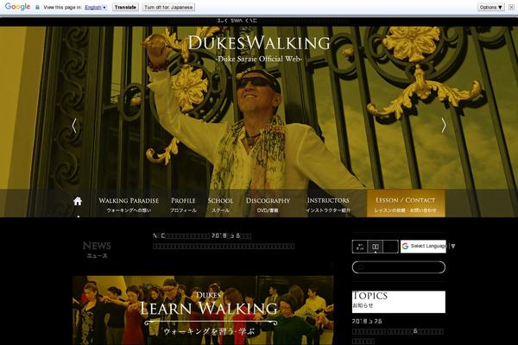Select the third font-size box in sidebar

390,247
